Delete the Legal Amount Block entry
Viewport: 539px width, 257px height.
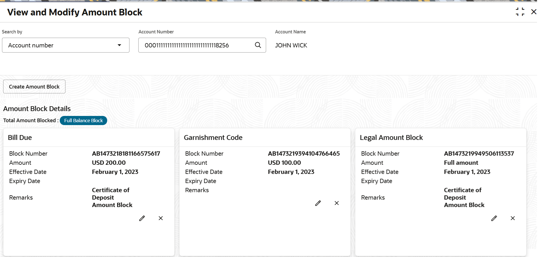(x=513, y=218)
